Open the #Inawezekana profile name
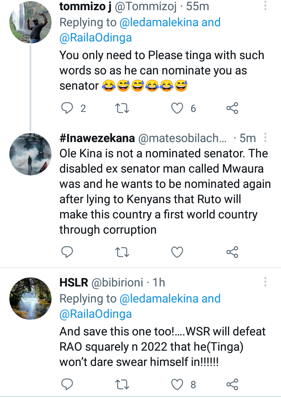This screenshot has width=281, height=398. point(97,138)
